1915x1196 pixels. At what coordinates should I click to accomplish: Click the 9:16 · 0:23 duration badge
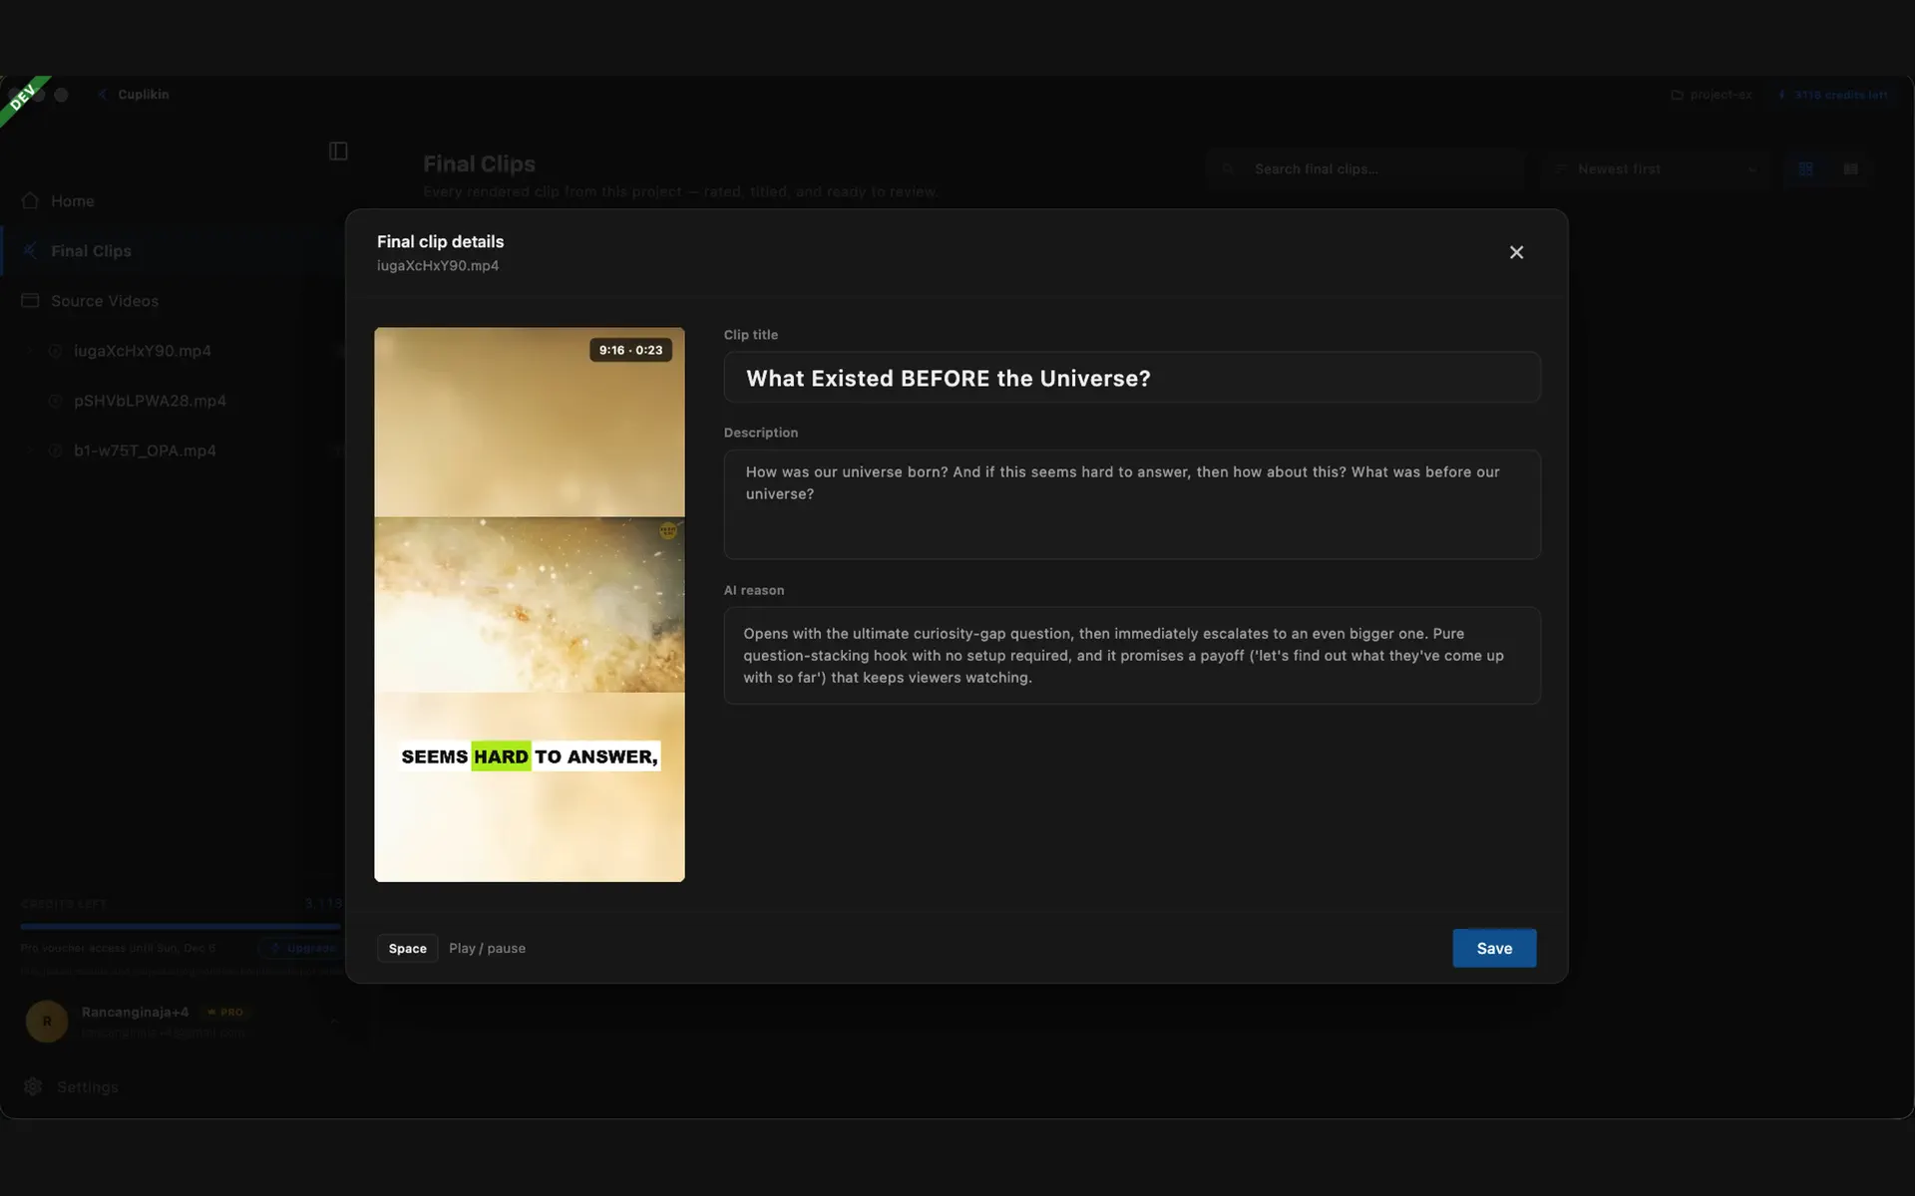coord(630,350)
